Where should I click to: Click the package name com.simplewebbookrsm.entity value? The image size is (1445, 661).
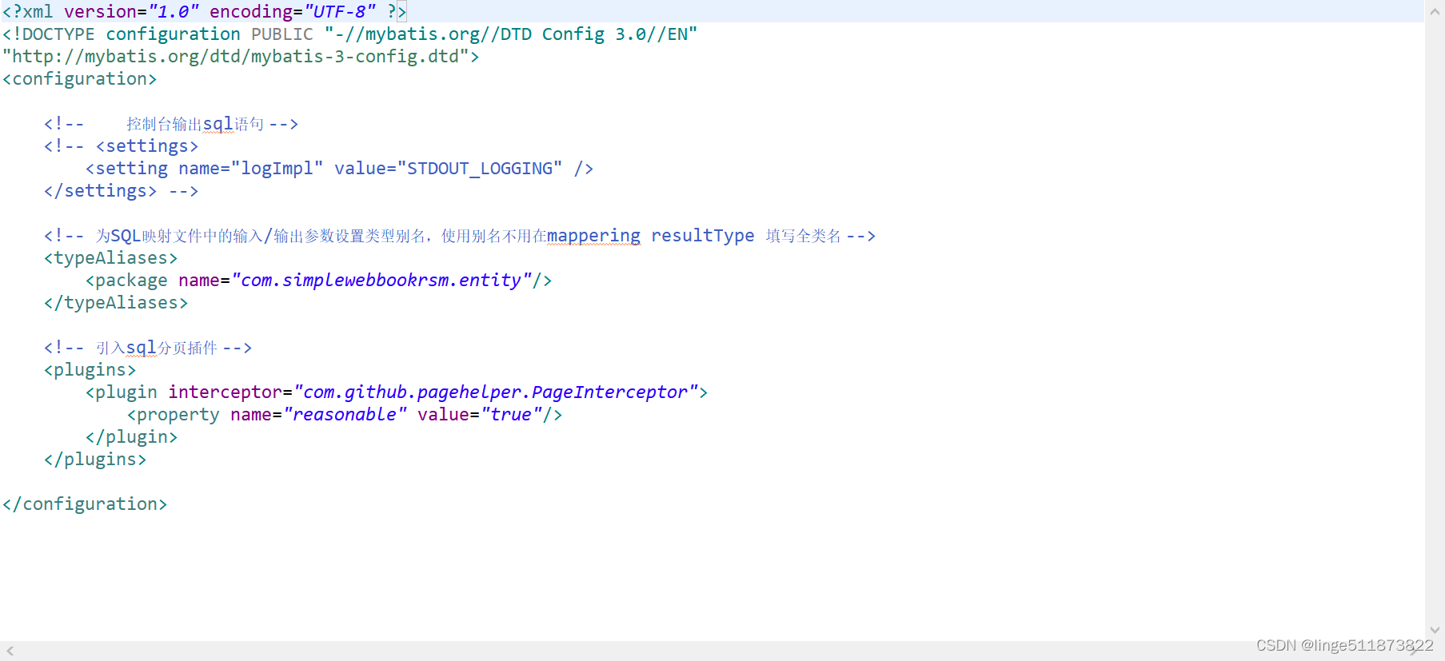(x=381, y=281)
